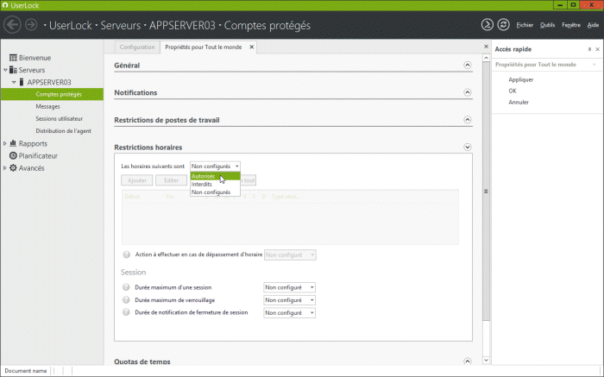The width and height of the screenshot is (604, 377).
Task: Open the Fenêtre menu
Action: point(571,25)
